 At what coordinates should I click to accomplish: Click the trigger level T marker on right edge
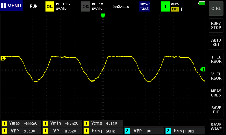pyautogui.click(x=203, y=69)
